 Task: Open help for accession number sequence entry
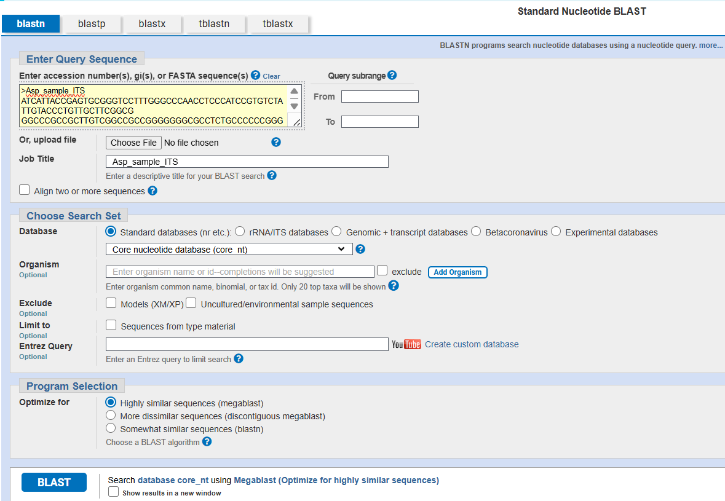(255, 75)
